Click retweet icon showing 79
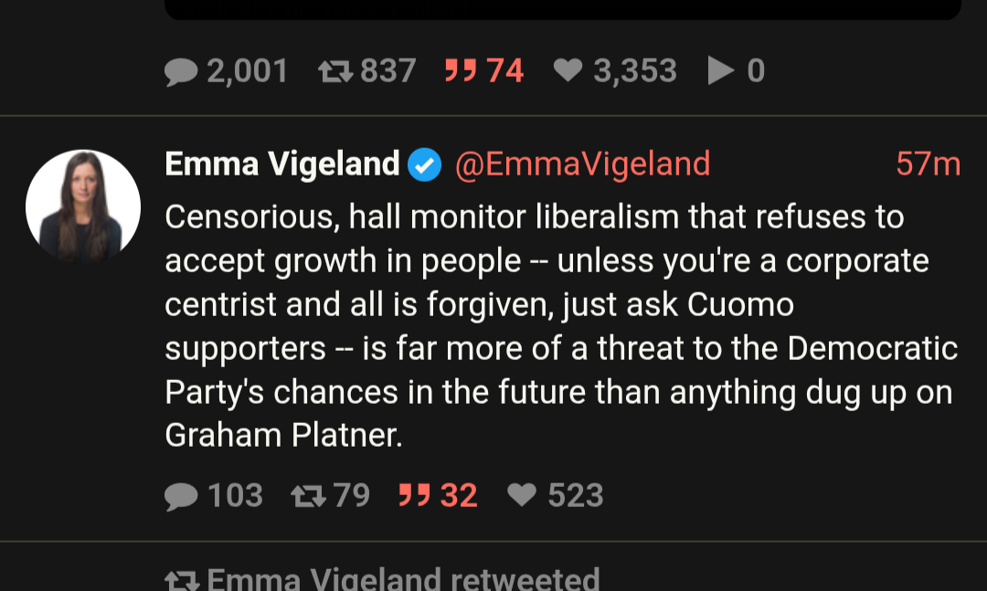The image size is (987, 591). 308,495
